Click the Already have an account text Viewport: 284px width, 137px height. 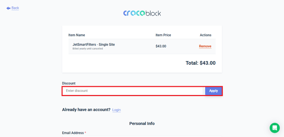[x=86, y=110]
